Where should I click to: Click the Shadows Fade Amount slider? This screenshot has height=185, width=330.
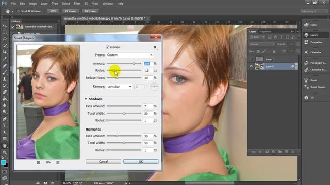coord(124,106)
